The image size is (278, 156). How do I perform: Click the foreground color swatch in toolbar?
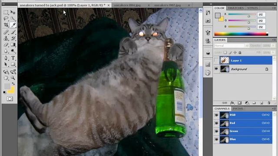(7, 86)
